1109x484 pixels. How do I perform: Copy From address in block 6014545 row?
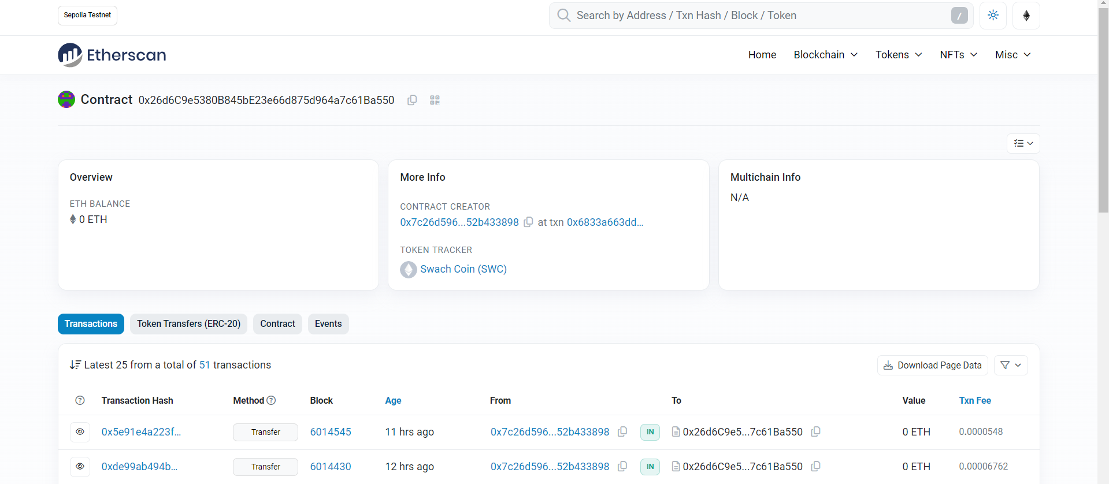[x=622, y=432]
